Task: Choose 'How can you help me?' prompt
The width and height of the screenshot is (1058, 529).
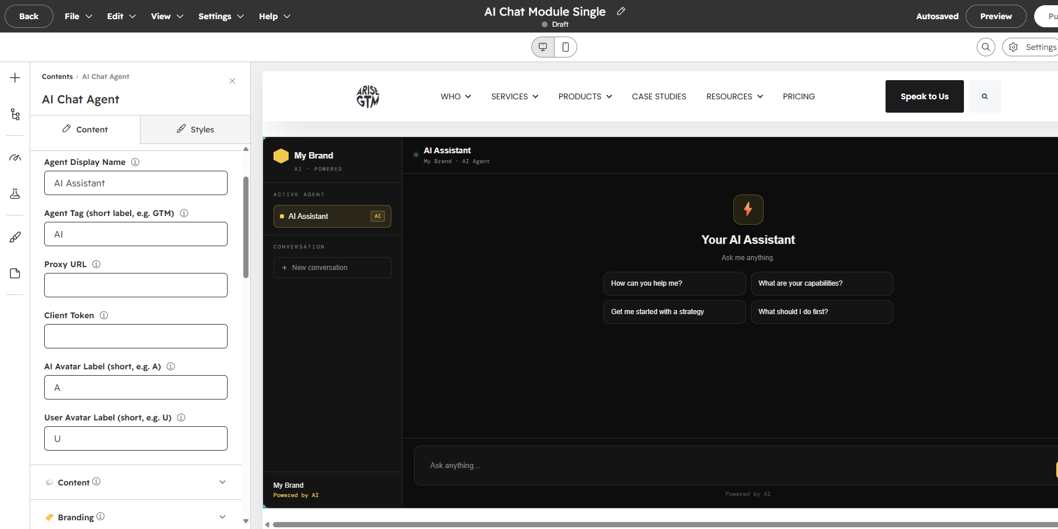Action: pyautogui.click(x=674, y=283)
